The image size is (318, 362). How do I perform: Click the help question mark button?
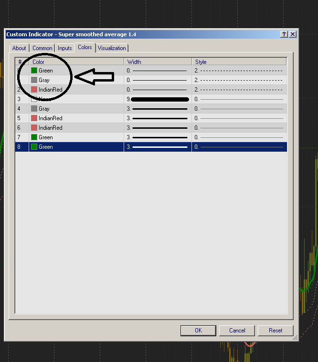[284, 34]
